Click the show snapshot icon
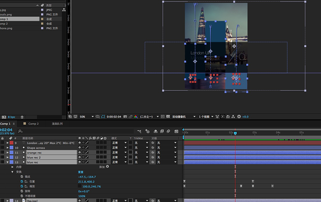Viewport: 321px width, 202px height. (x=130, y=117)
